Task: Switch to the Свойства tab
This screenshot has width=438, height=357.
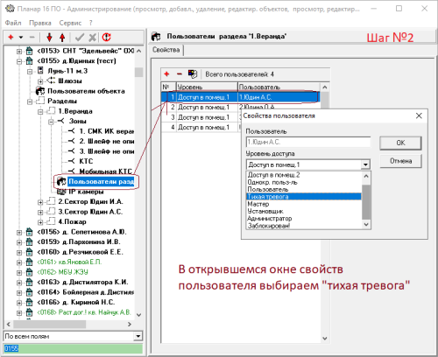Action: (166, 50)
